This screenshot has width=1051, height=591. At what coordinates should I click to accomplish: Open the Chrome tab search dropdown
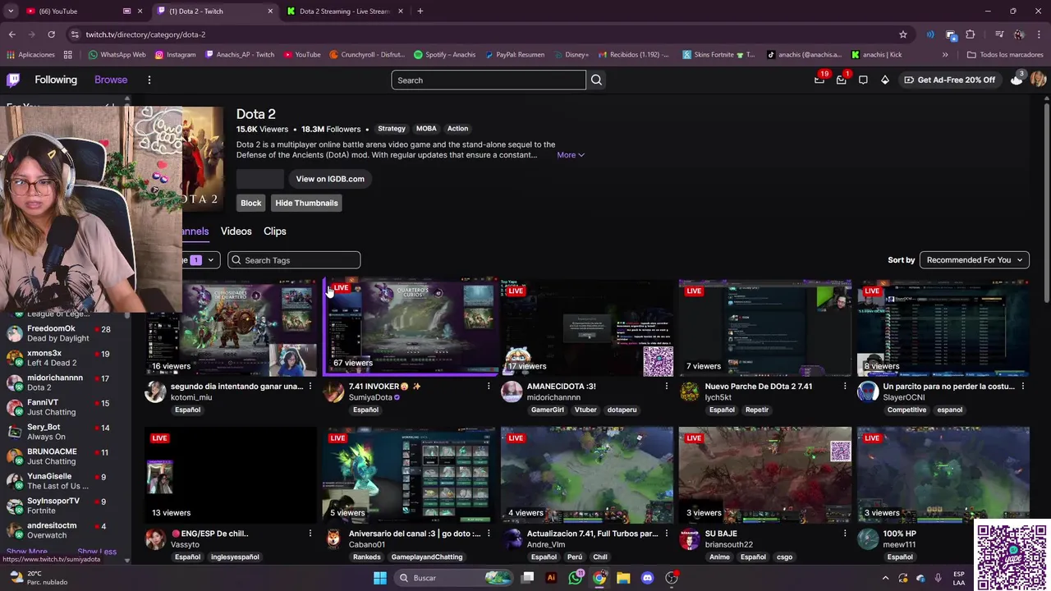tap(11, 11)
